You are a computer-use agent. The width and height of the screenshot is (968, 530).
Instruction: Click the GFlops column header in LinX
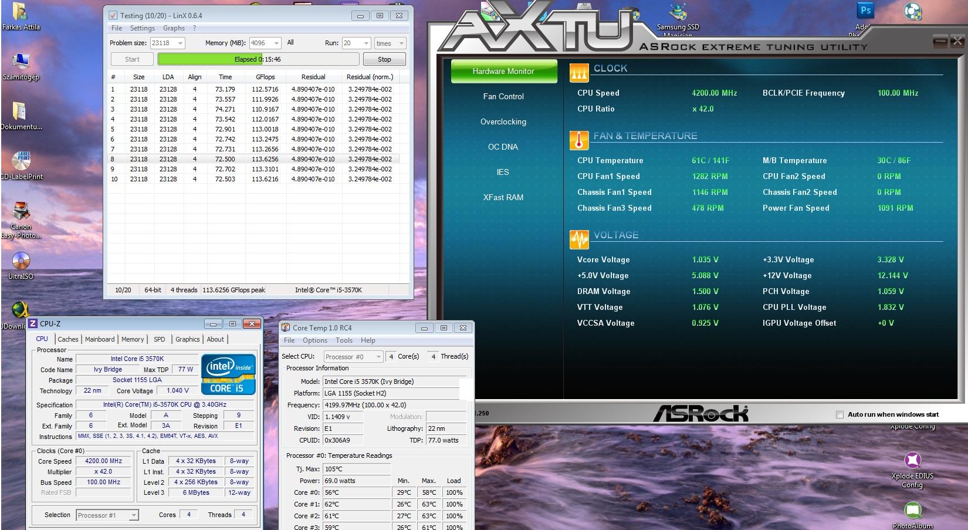point(265,77)
